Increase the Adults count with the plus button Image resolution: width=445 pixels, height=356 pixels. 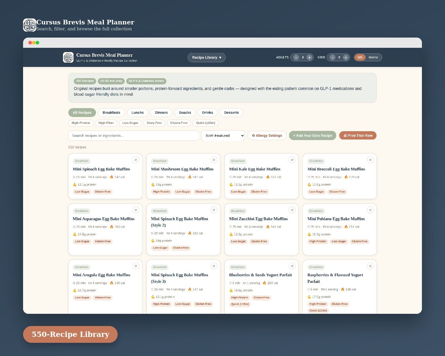[309, 57]
